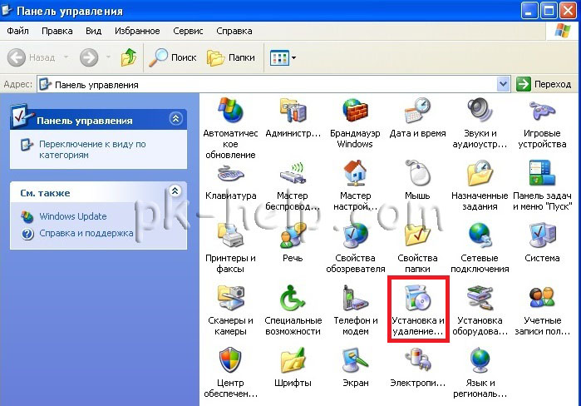Open the Сервис menu
This screenshot has height=406, width=581.
click(188, 31)
